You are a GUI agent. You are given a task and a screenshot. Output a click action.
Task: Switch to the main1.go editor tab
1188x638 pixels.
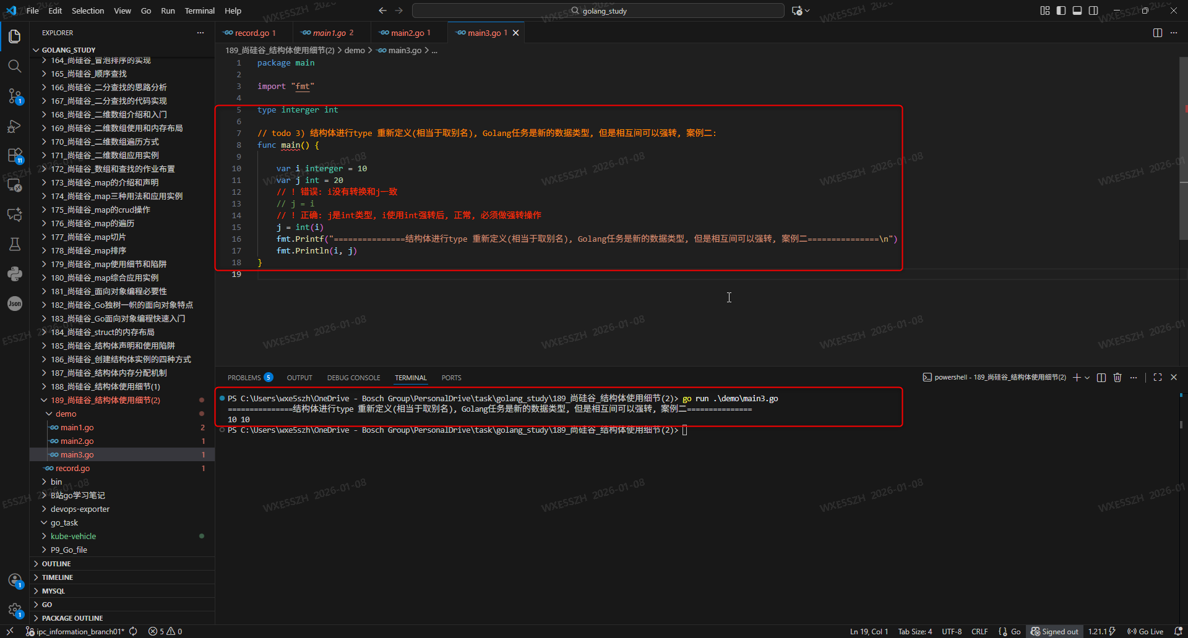(x=332, y=33)
